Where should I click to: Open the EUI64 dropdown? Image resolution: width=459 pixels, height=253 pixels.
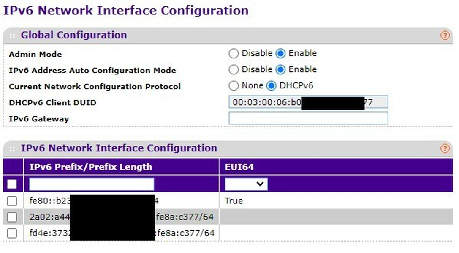tap(246, 184)
